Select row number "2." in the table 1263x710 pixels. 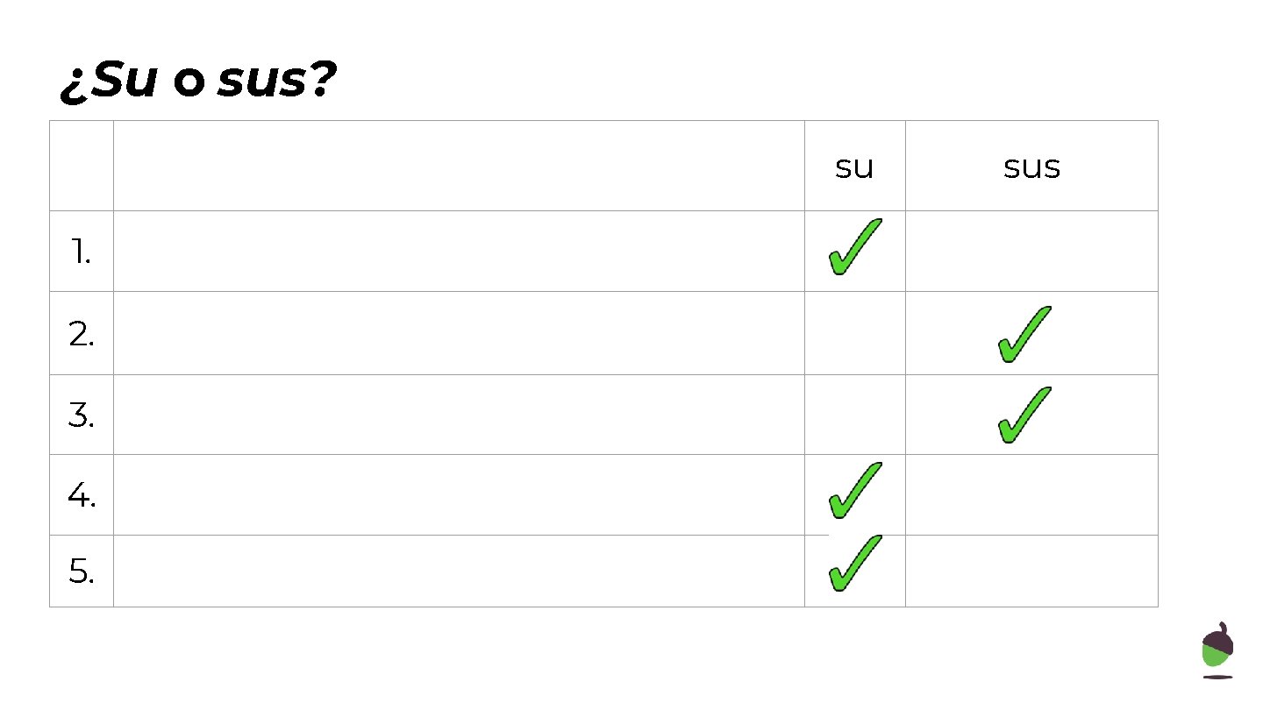[x=81, y=334]
